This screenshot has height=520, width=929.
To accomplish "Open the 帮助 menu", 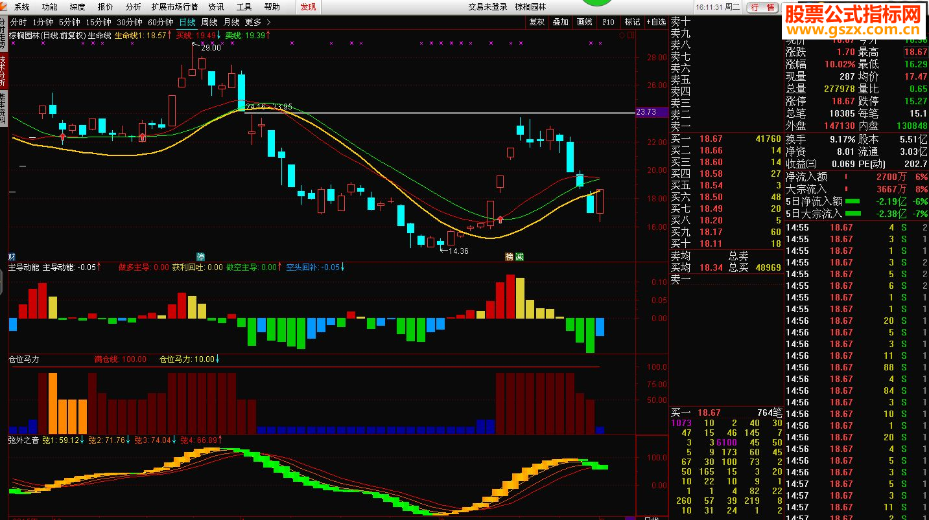I will click(x=272, y=7).
